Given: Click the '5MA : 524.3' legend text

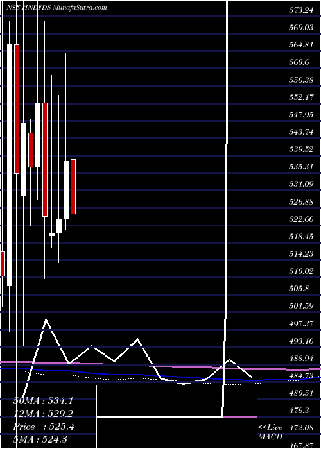Looking at the screenshot, I should pyautogui.click(x=40, y=440).
